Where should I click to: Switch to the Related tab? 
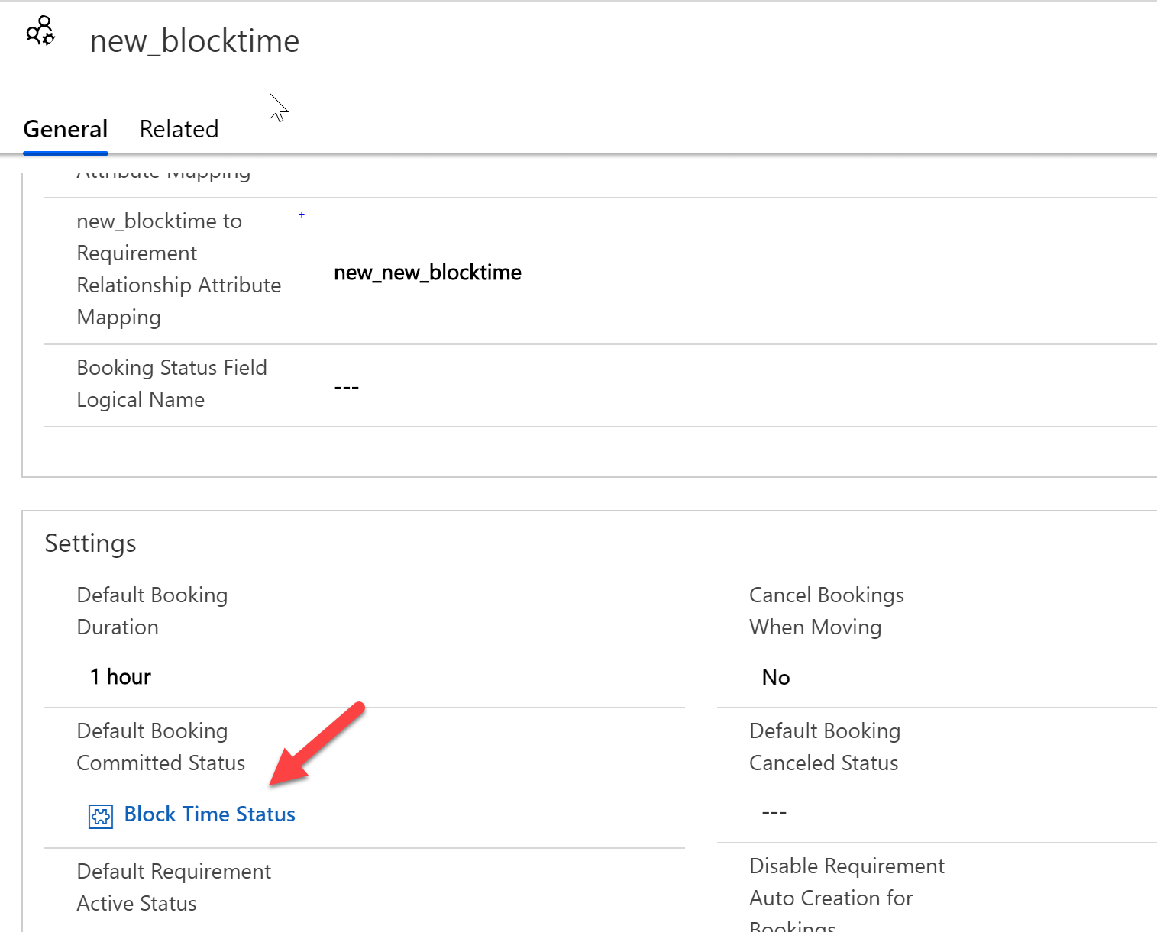[178, 128]
